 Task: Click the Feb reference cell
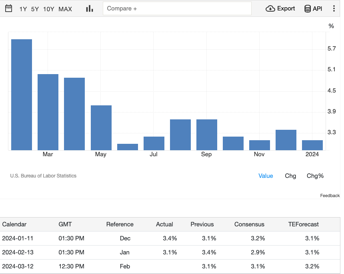pos(125,266)
